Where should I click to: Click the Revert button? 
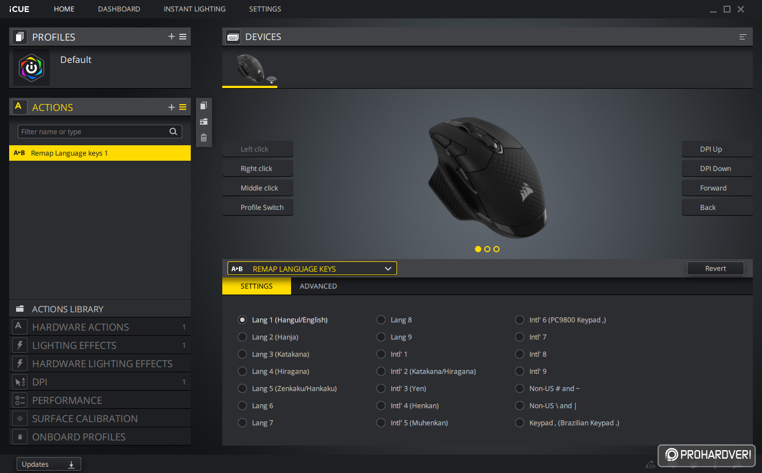click(716, 268)
